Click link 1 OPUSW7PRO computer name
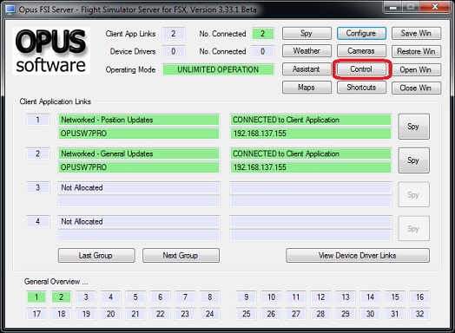Image resolution: width=455 pixels, height=333 pixels. point(139,134)
